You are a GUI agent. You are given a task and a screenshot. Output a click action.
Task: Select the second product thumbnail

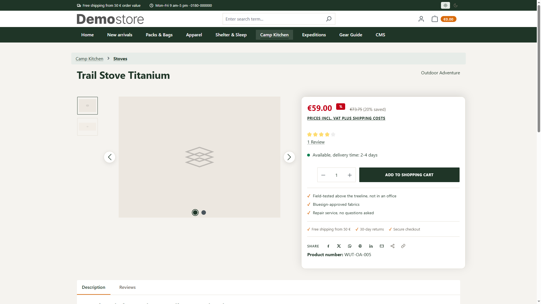pyautogui.click(x=87, y=127)
